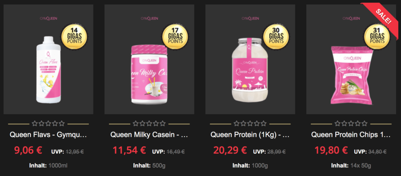
Task: Open the Queen Milky Casein title link
Action: pyautogui.click(x=149, y=135)
